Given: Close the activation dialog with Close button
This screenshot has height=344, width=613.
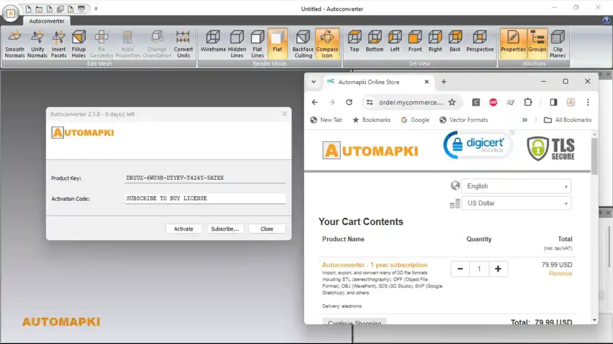Looking at the screenshot, I should (266, 229).
